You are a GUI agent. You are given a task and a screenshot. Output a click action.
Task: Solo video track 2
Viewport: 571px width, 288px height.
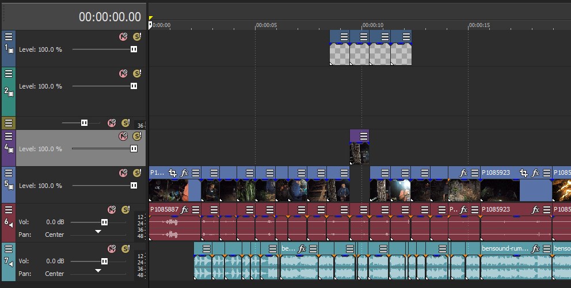pos(137,74)
